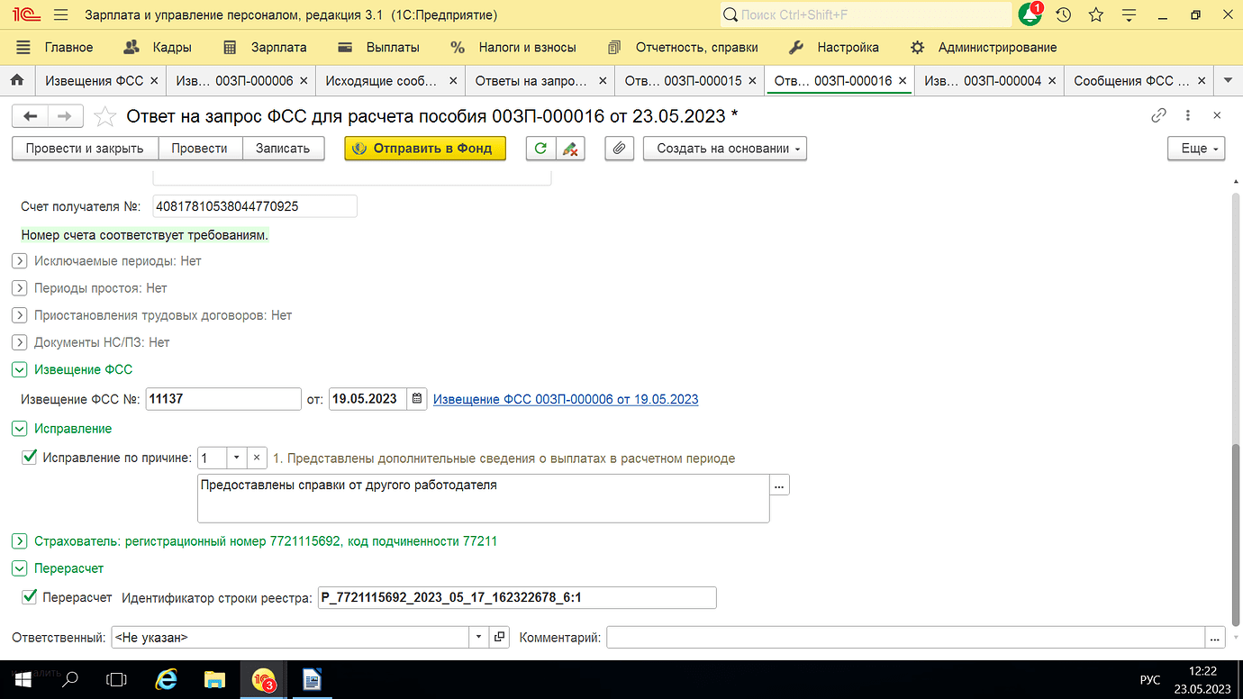Click the "Счет получателя №" input field

click(255, 206)
